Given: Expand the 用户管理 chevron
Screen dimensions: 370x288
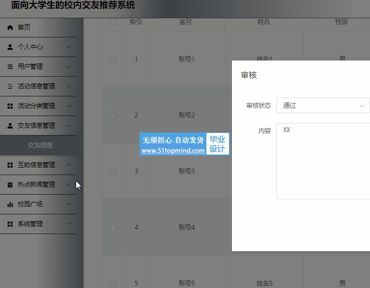Looking at the screenshot, I should click(69, 67).
